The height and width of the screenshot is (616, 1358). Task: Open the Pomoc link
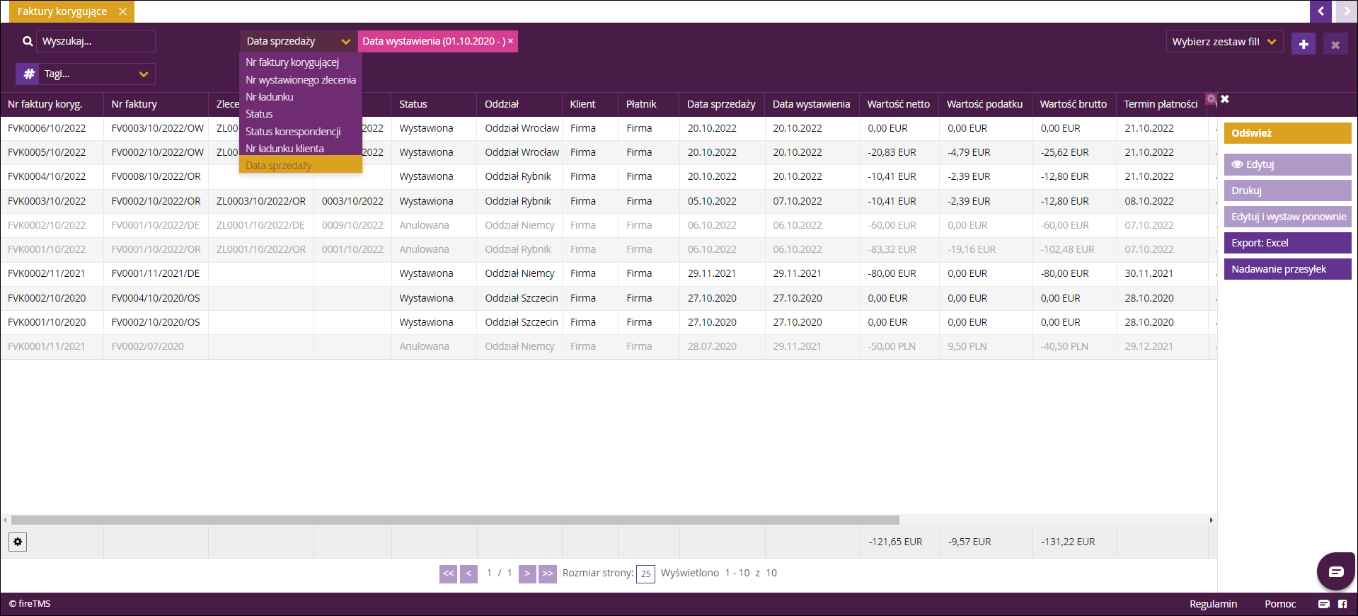(x=1279, y=604)
